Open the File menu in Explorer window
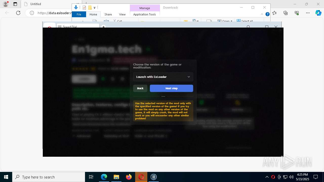Image resolution: width=324 pixels, height=182 pixels. [x=79, y=14]
